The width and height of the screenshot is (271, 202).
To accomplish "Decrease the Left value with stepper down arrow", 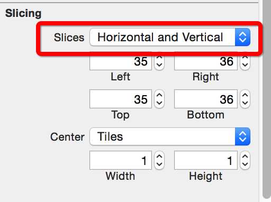I will 159,66.
